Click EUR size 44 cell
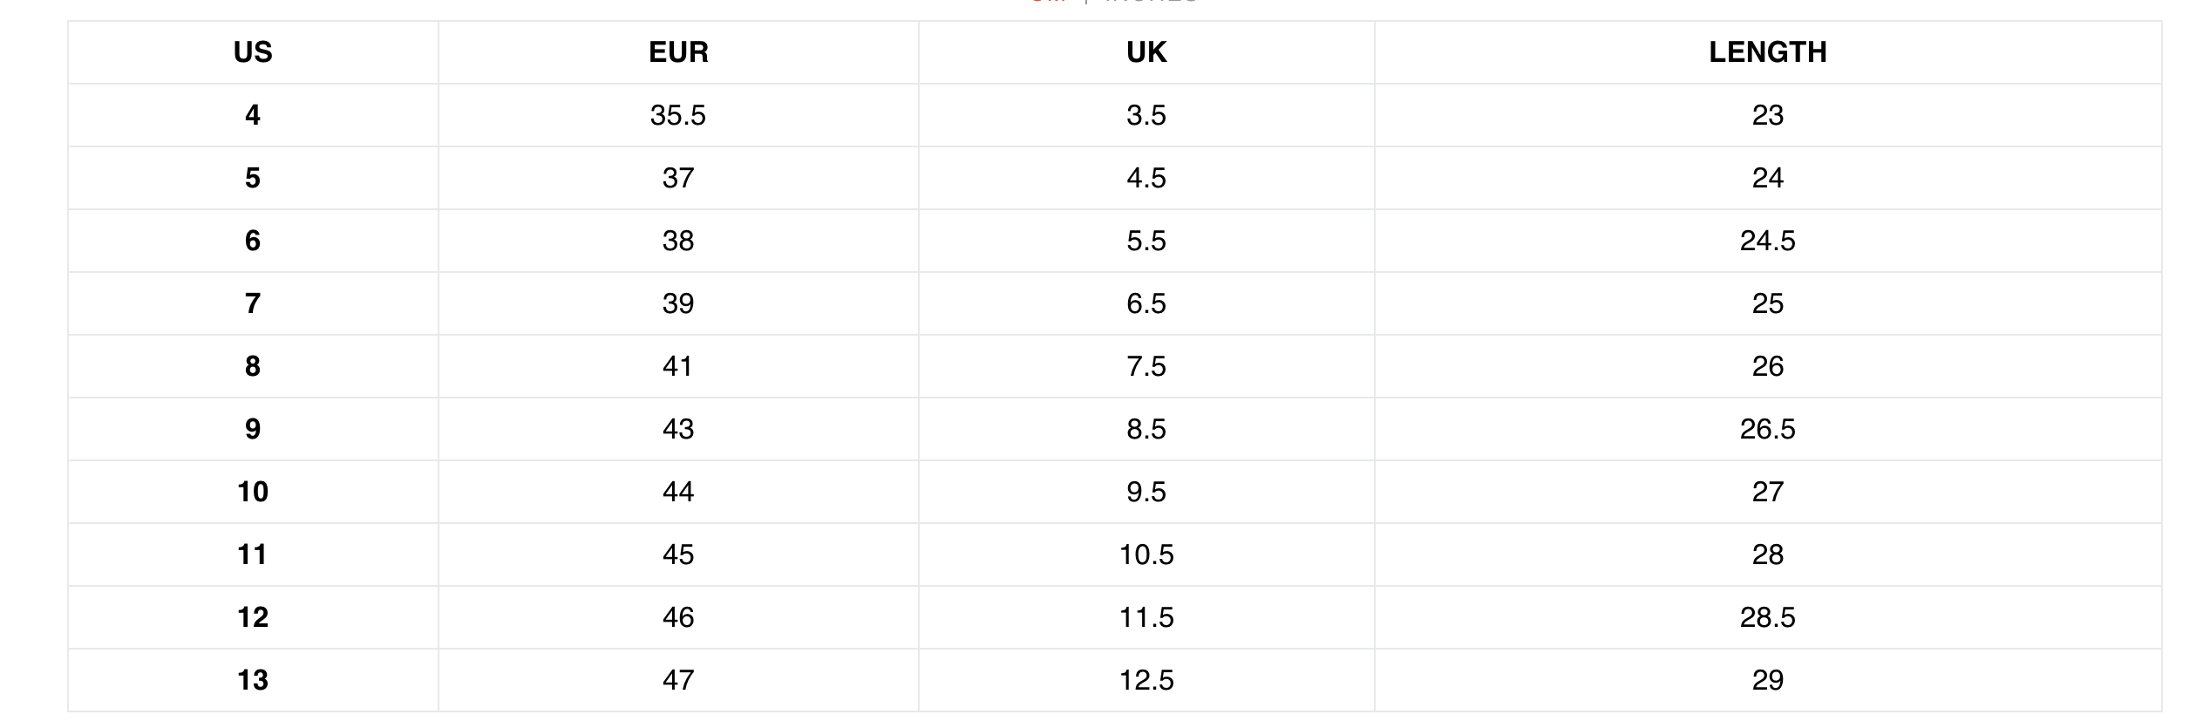 [678, 492]
